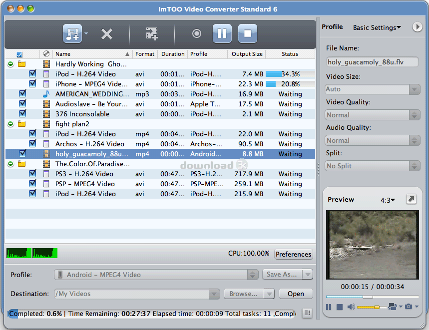Sort by the Output Size column header
Screen dimensions: 429x330
pyautogui.click(x=247, y=54)
